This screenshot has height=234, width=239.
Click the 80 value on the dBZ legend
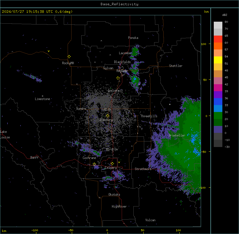coord(226,22)
